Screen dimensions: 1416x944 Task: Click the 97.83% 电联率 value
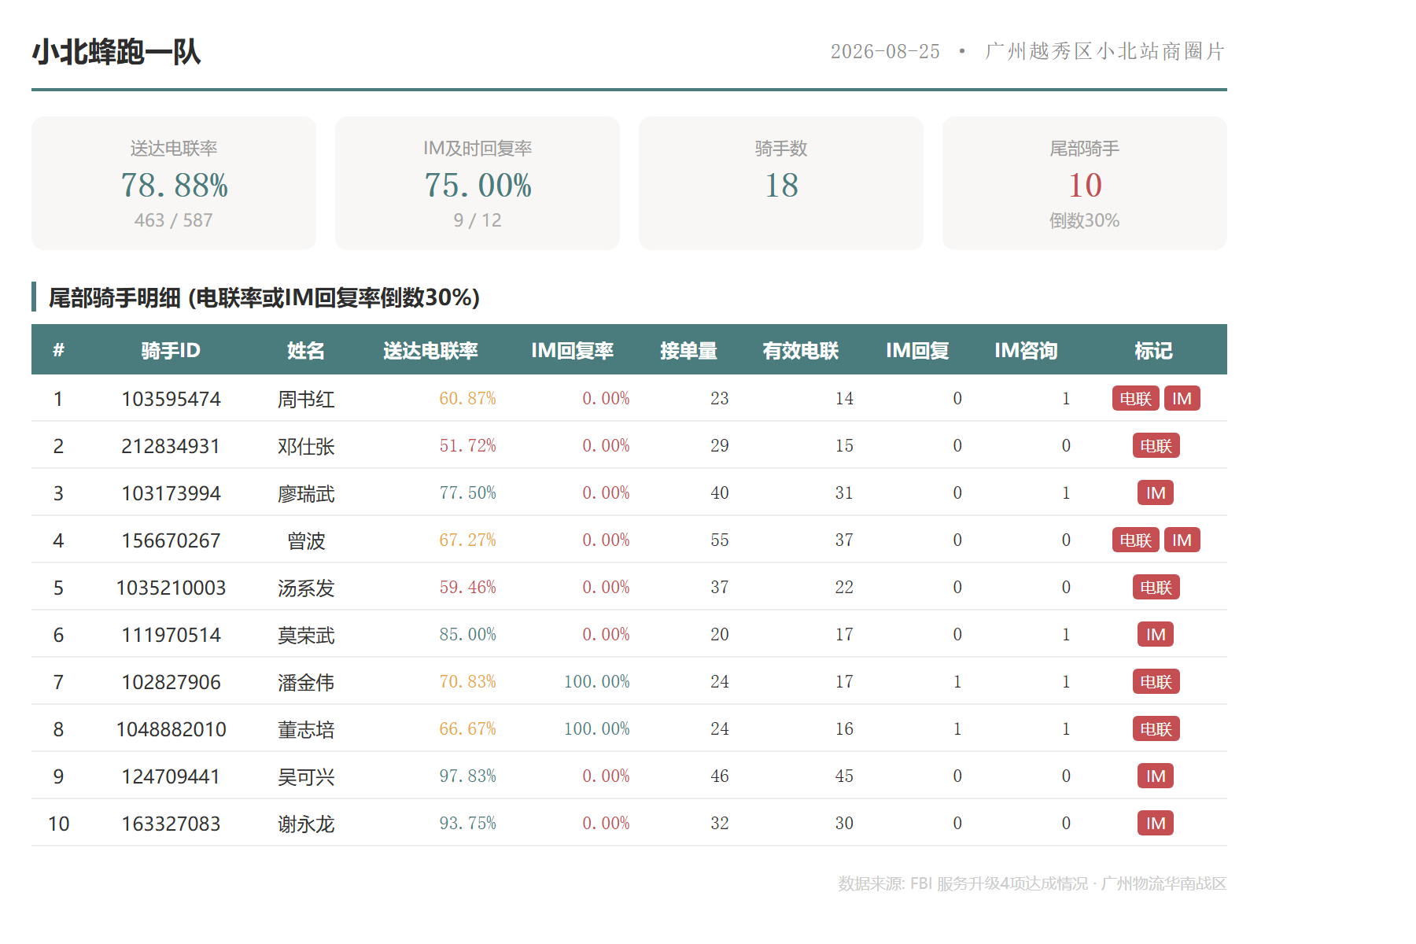point(467,776)
